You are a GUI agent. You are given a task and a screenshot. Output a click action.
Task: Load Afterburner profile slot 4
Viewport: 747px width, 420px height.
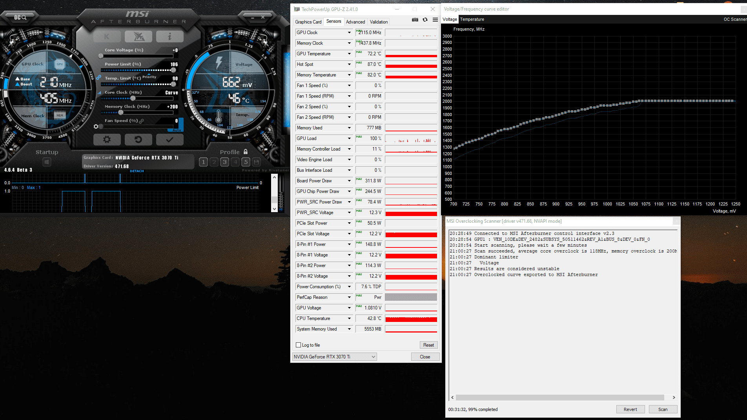(x=235, y=162)
